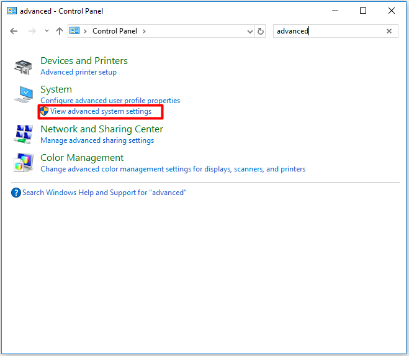This screenshot has width=409, height=356.
Task: Open the Color Management heading link
Action: pyautogui.click(x=82, y=158)
